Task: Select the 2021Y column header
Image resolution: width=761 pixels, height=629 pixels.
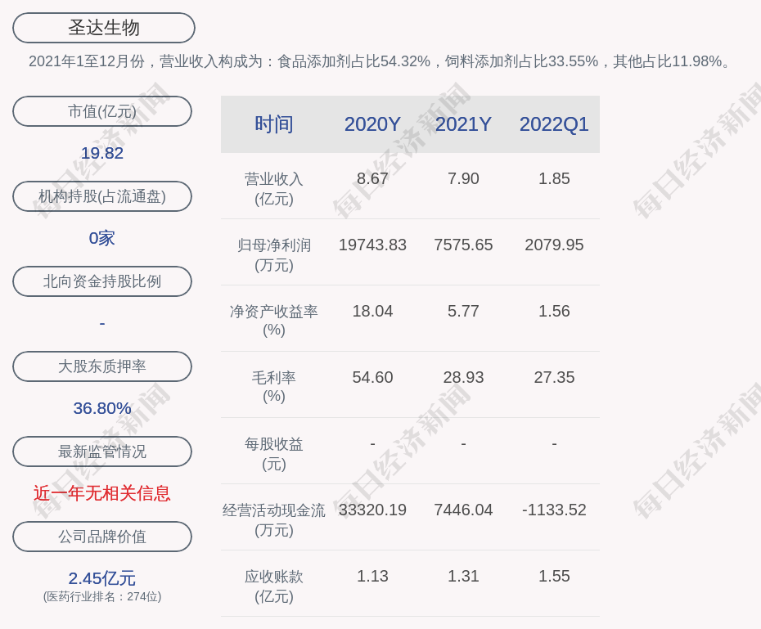Action: point(463,124)
